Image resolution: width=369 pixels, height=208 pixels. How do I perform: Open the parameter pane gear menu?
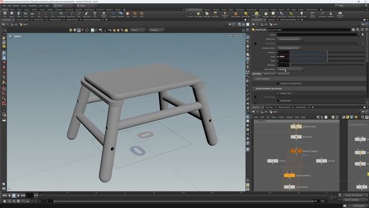pyautogui.click(x=353, y=29)
